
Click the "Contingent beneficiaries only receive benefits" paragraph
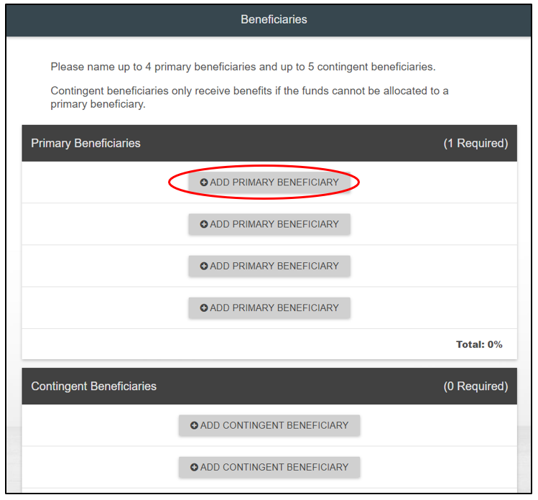(x=249, y=98)
